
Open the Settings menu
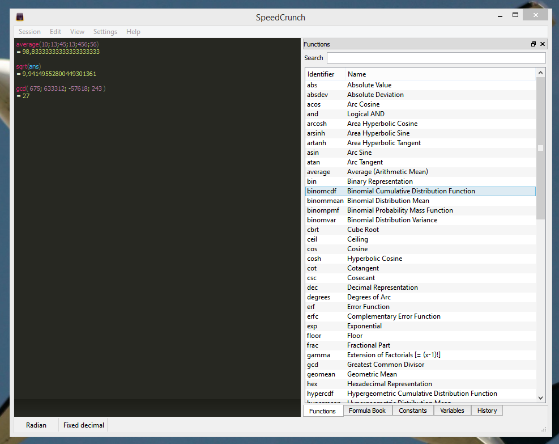tap(105, 32)
